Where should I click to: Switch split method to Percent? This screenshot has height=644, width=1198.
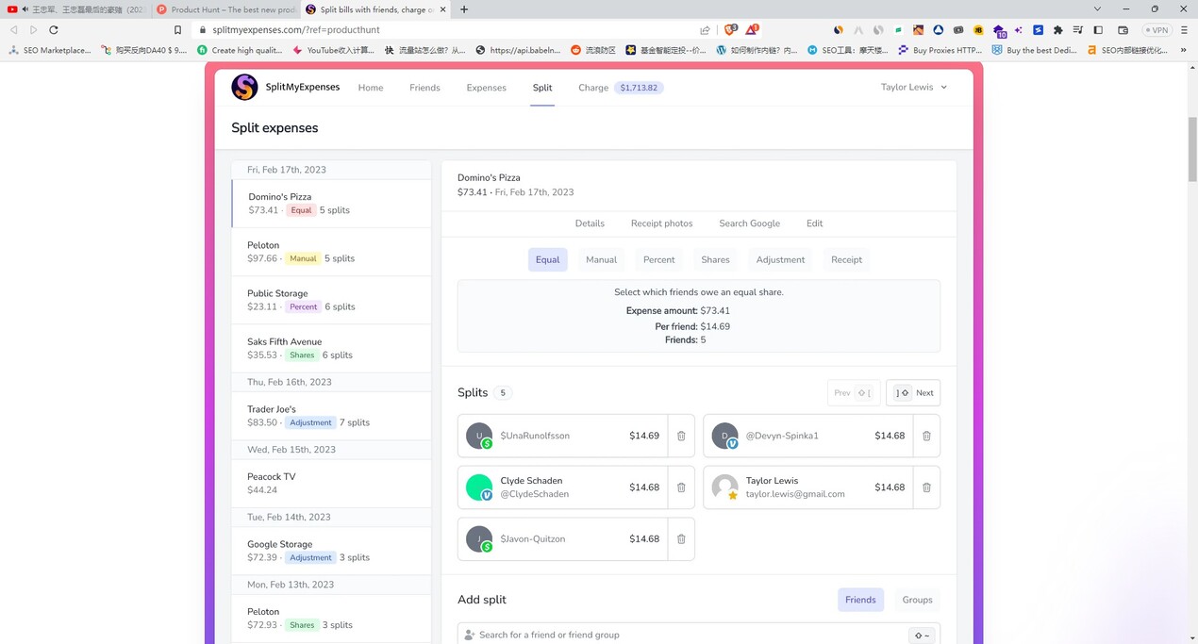(x=658, y=259)
